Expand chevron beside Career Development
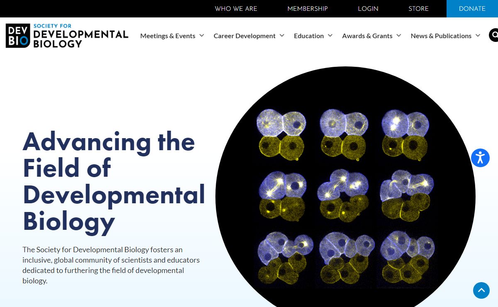Viewport: 498px width, 307px height. point(282,36)
